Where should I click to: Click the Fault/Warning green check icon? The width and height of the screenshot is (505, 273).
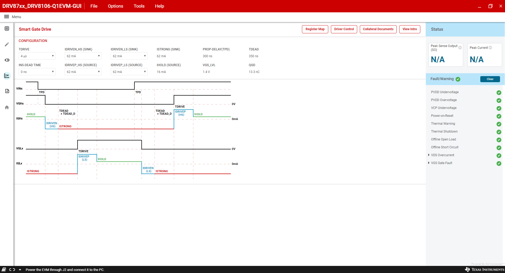tap(458, 79)
